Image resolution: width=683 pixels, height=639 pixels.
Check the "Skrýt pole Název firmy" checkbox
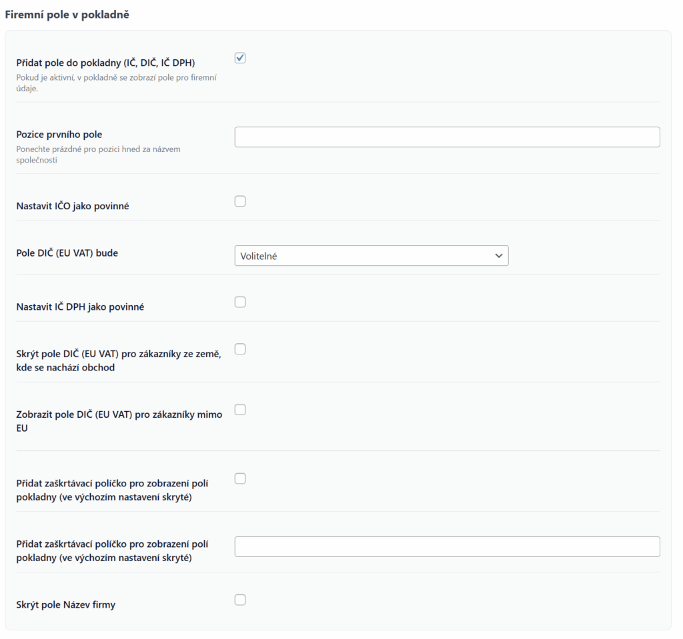[x=240, y=600]
